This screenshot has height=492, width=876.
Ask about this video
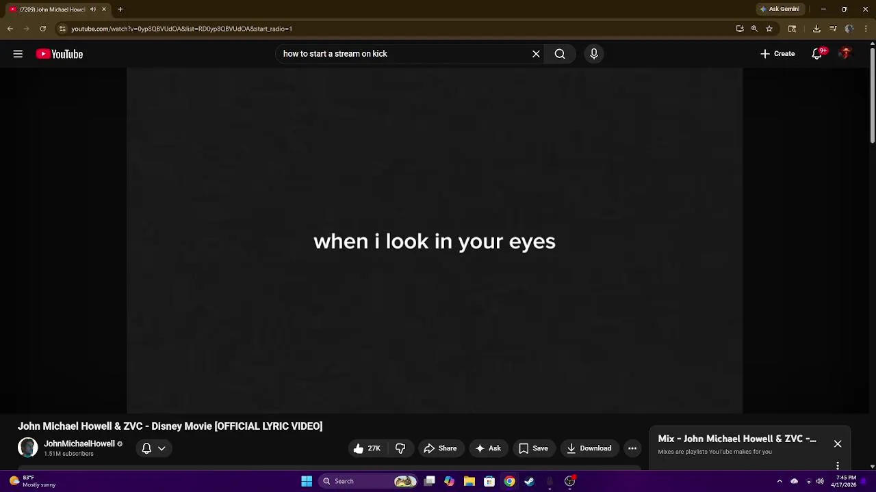tap(488, 448)
